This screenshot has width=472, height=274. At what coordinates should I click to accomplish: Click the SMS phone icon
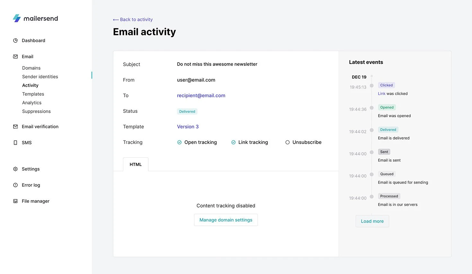pyautogui.click(x=15, y=143)
